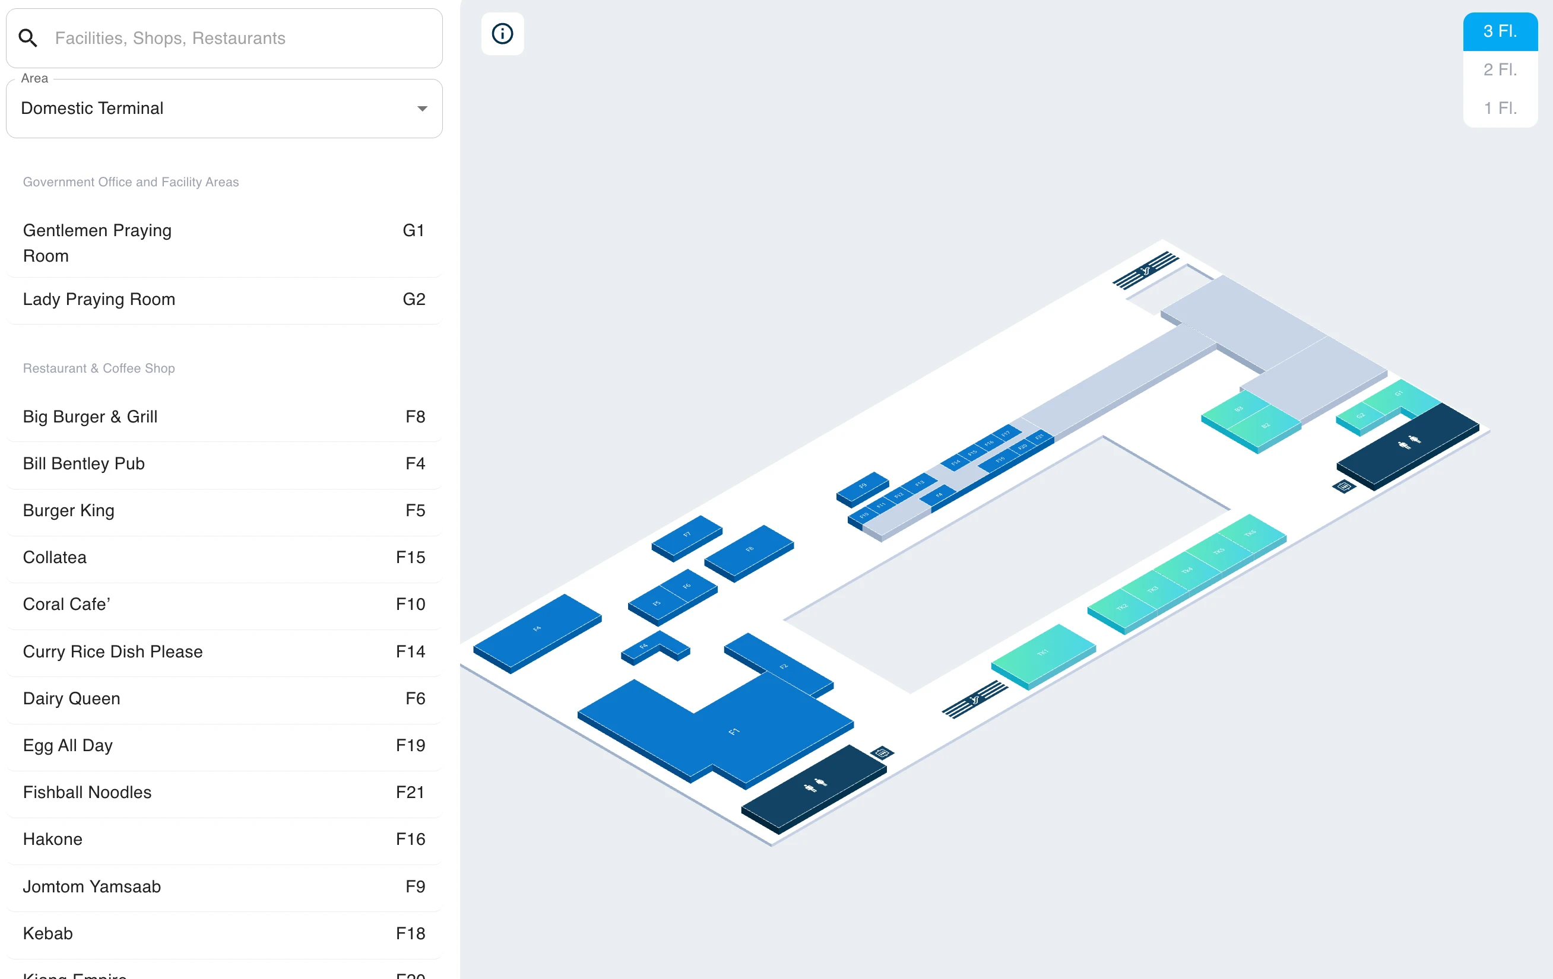Click the large F1 block on map
Viewport: 1553px width, 979px height.
733,732
